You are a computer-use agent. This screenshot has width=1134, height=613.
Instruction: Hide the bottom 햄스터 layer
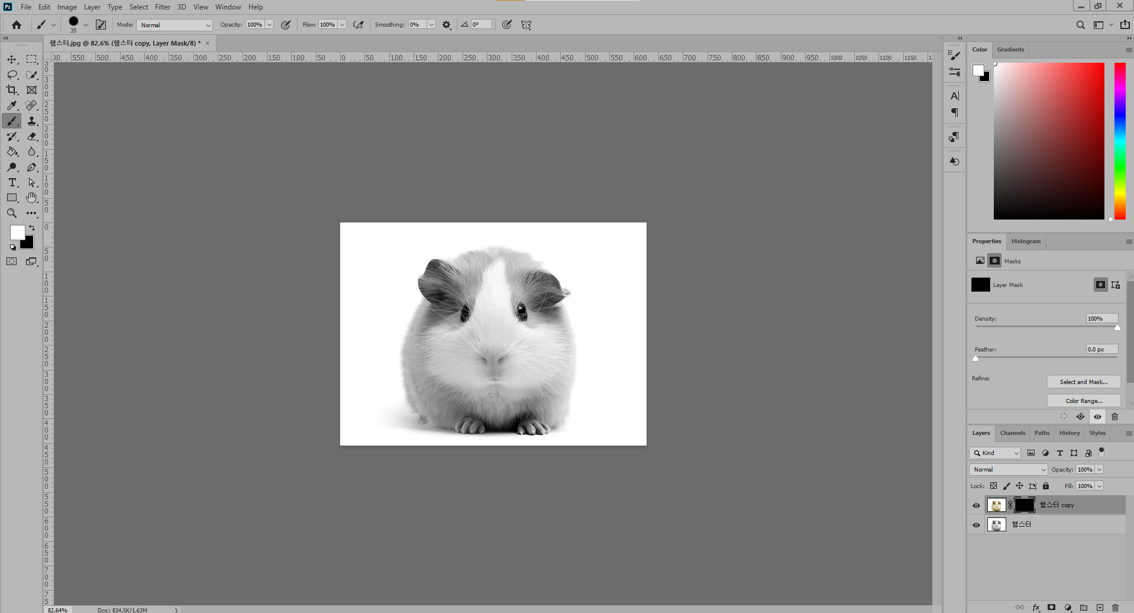pos(976,525)
